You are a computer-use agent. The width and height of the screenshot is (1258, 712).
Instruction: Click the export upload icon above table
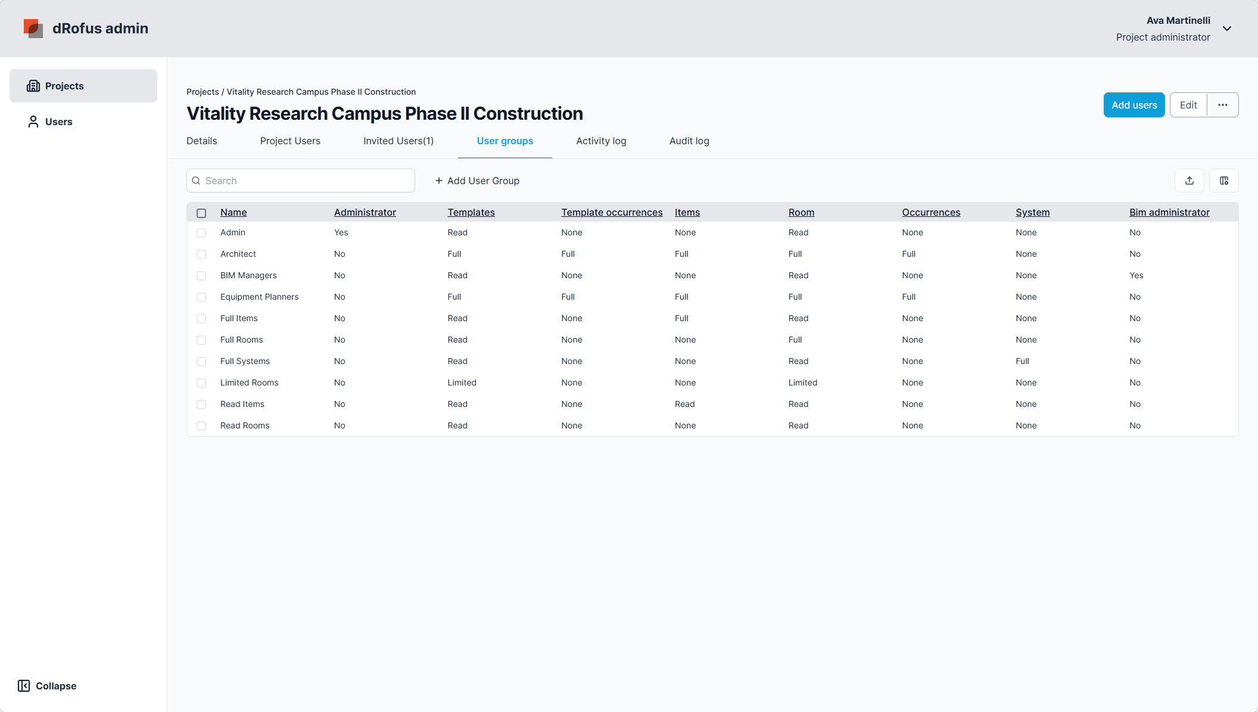point(1190,181)
